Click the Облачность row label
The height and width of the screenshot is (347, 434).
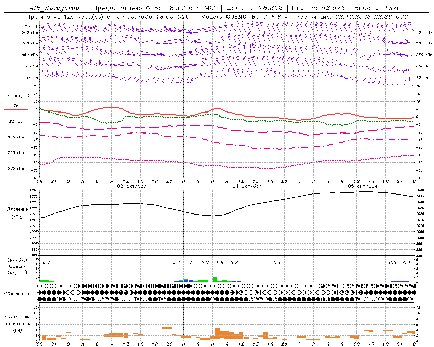click(17, 294)
